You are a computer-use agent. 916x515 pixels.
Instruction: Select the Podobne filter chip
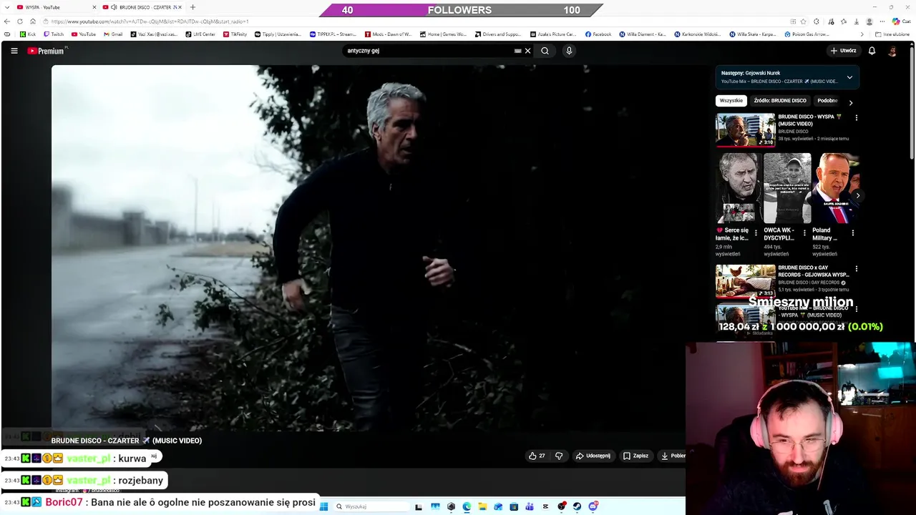[827, 101]
